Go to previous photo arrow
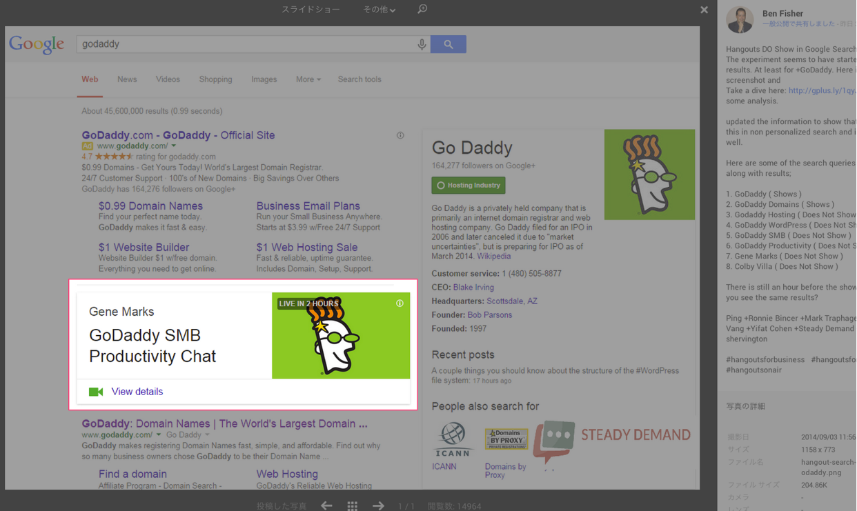 [326, 505]
